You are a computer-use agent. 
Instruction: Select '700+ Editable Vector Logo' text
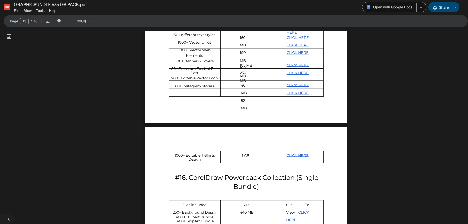click(x=195, y=78)
